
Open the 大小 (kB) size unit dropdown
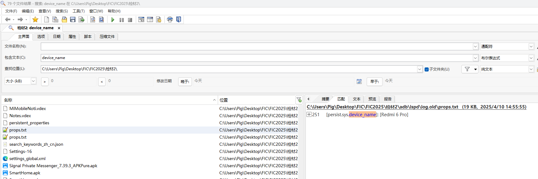click(x=33, y=81)
